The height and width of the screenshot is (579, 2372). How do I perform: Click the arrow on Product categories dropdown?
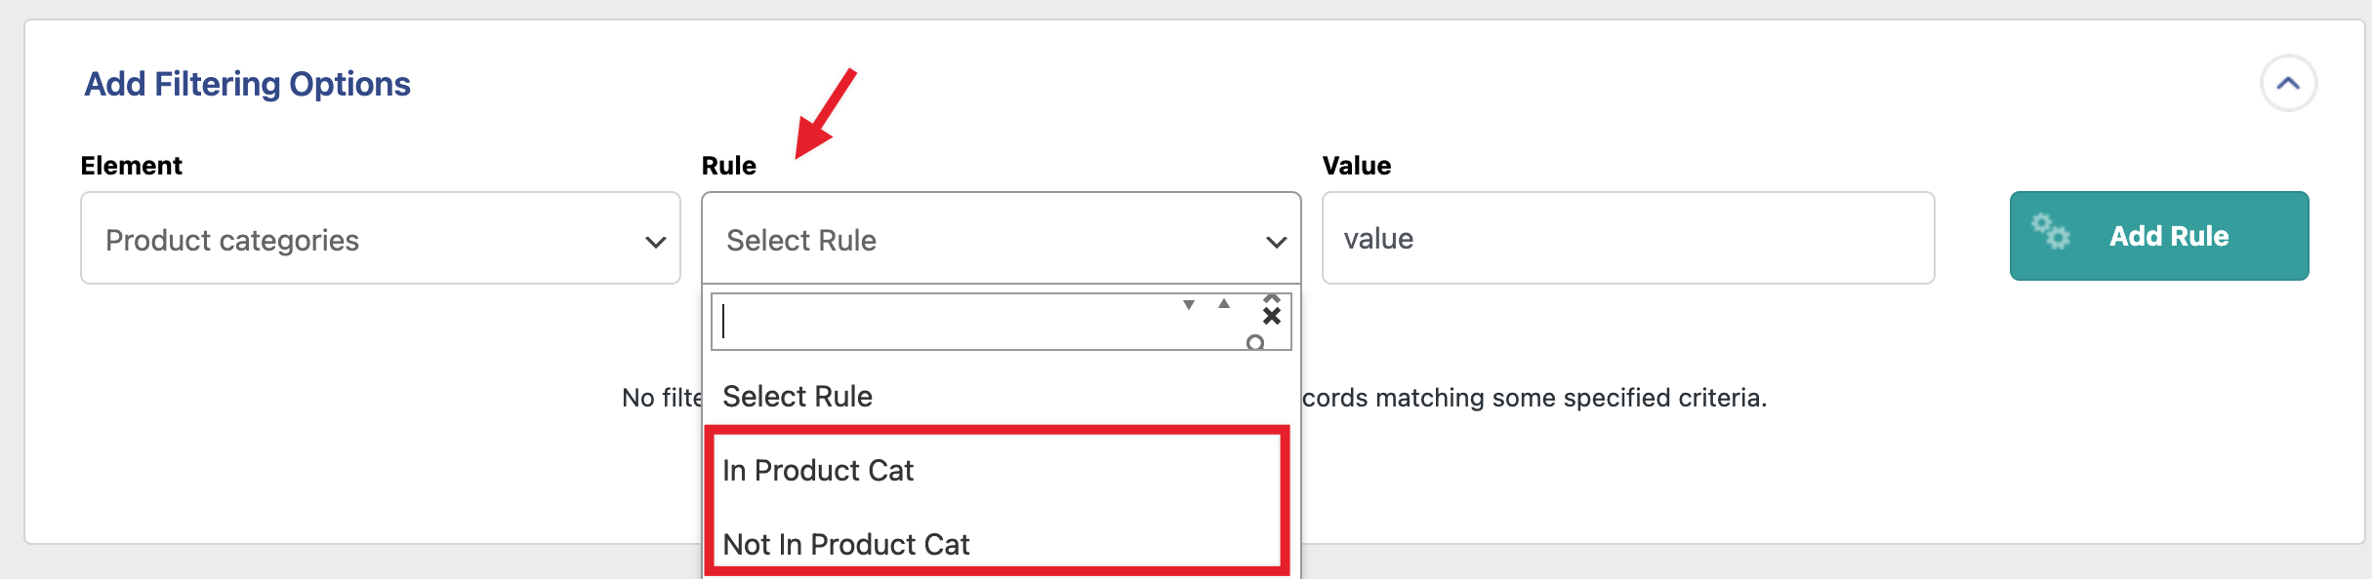[x=655, y=242]
